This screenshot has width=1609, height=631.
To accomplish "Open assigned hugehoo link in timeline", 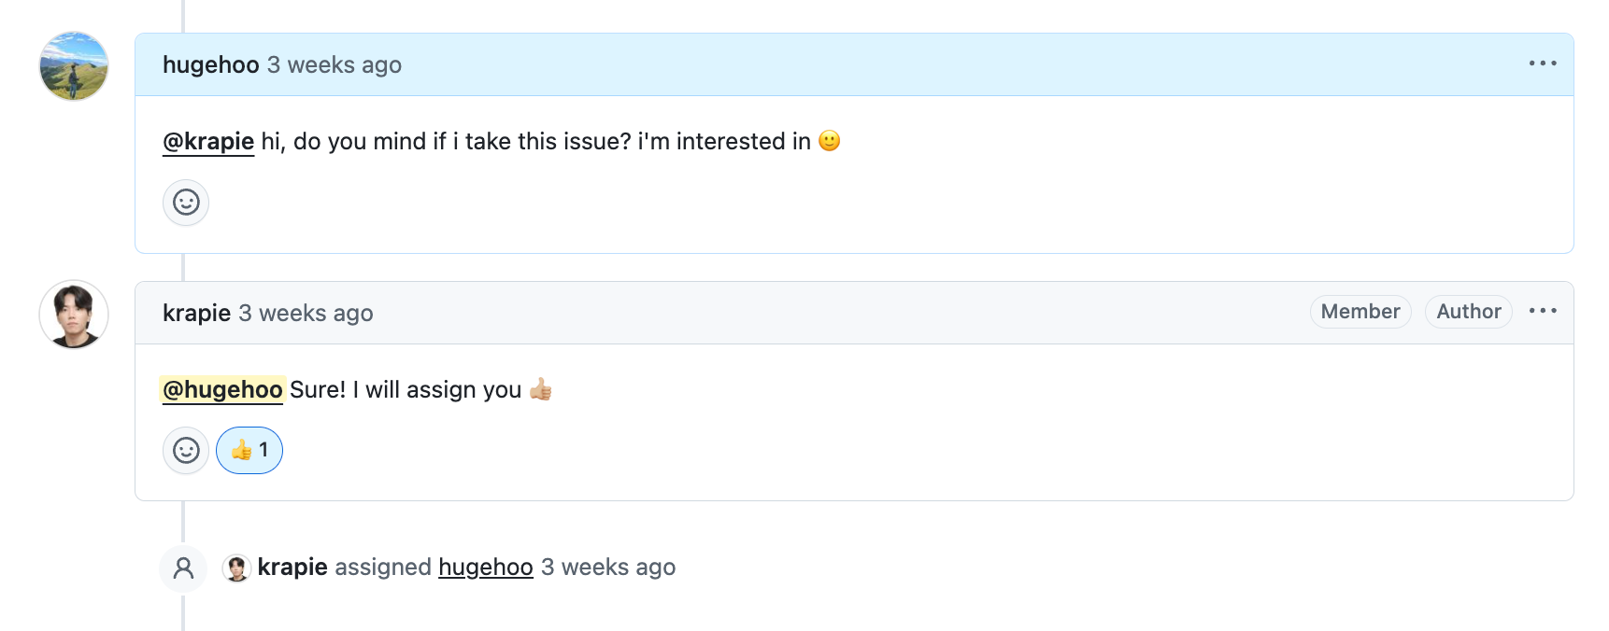I will pos(486,568).
